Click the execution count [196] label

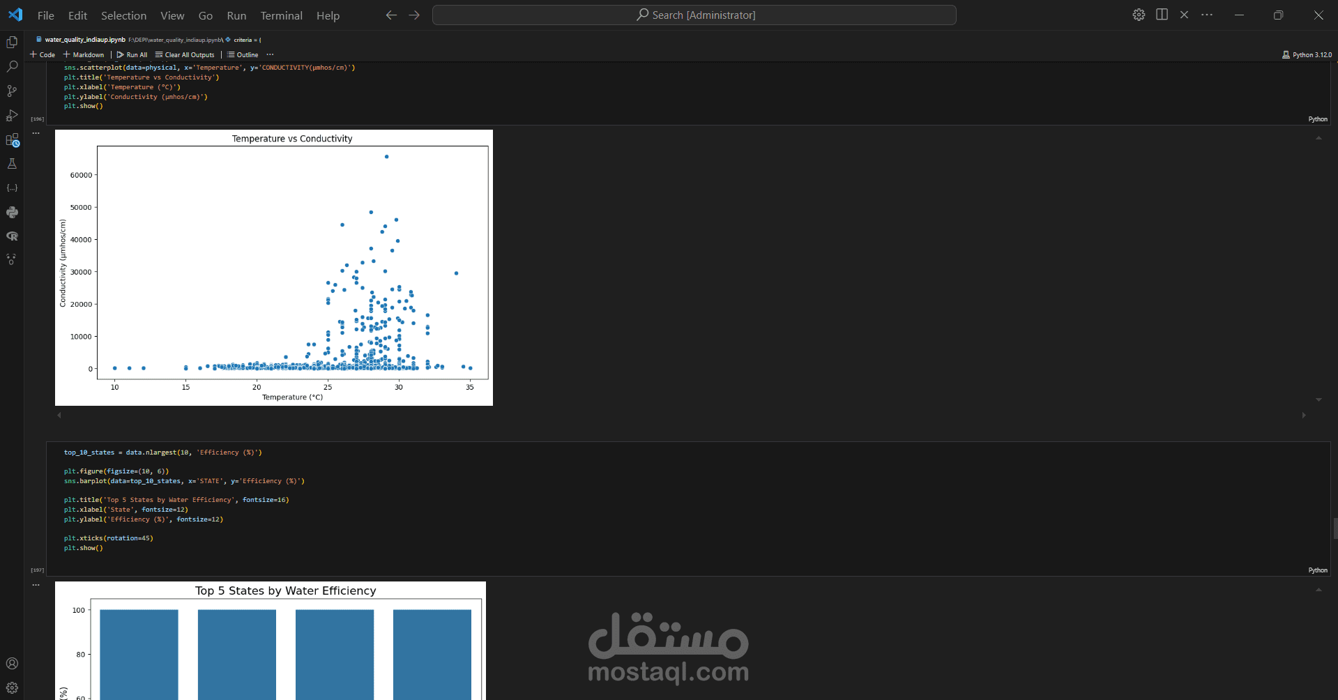tap(37, 119)
